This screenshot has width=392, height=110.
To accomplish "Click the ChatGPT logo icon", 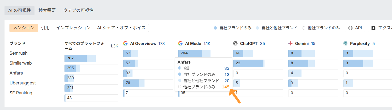I will pyautogui.click(x=235, y=43).
